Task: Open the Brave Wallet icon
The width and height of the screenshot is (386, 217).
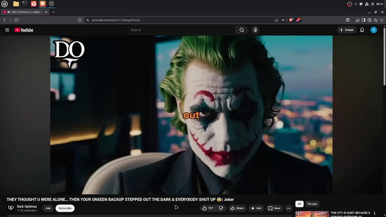Action: (x=369, y=20)
